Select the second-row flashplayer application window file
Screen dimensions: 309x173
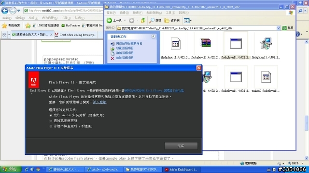236,77
